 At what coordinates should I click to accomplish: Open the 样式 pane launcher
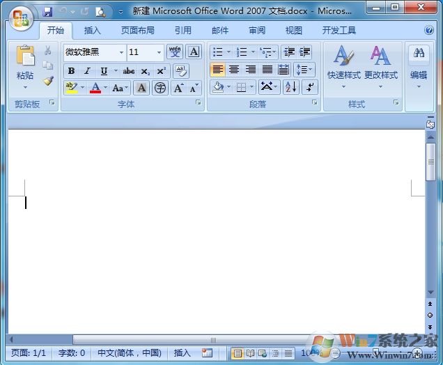[396, 102]
